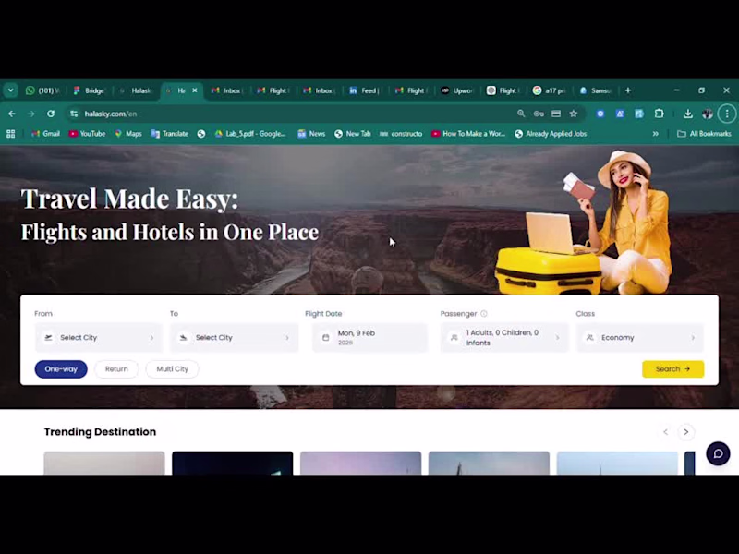
Task: Click the zoom magnifier icon in address bar
Action: 521,114
